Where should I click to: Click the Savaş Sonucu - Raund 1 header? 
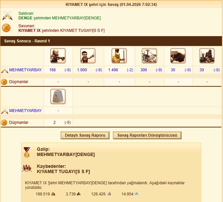(x=111, y=41)
